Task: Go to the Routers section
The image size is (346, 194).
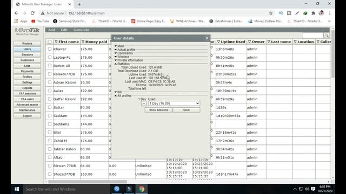Action: [x=27, y=44]
